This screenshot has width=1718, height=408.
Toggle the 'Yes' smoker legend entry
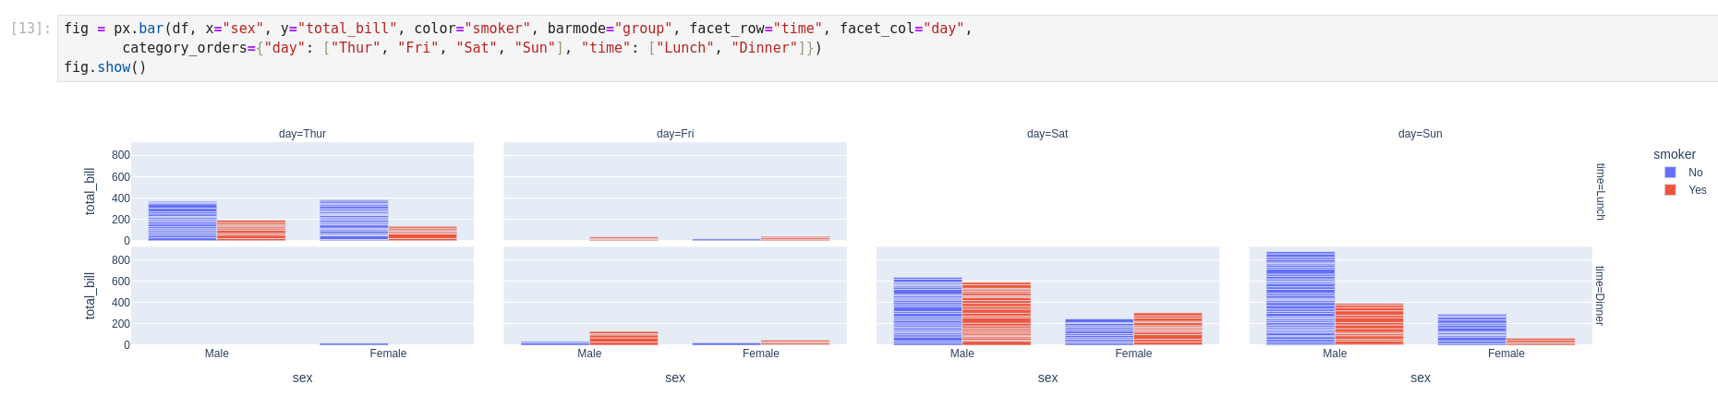point(1697,190)
